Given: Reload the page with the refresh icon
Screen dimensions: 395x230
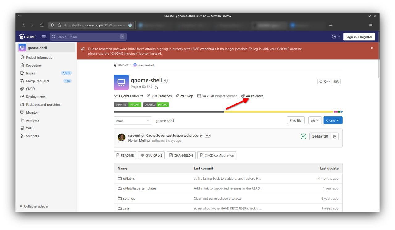Looking at the screenshot, I should click(x=41, y=25).
